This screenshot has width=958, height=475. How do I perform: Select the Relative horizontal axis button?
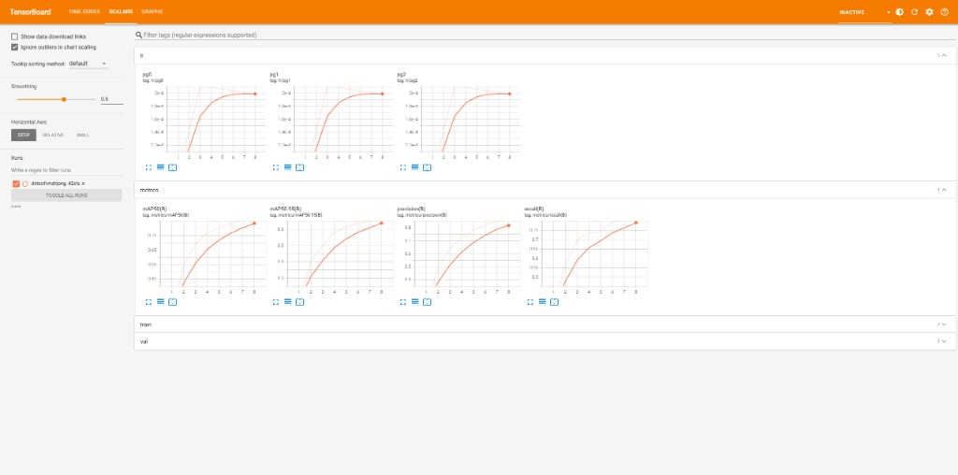pyautogui.click(x=52, y=135)
